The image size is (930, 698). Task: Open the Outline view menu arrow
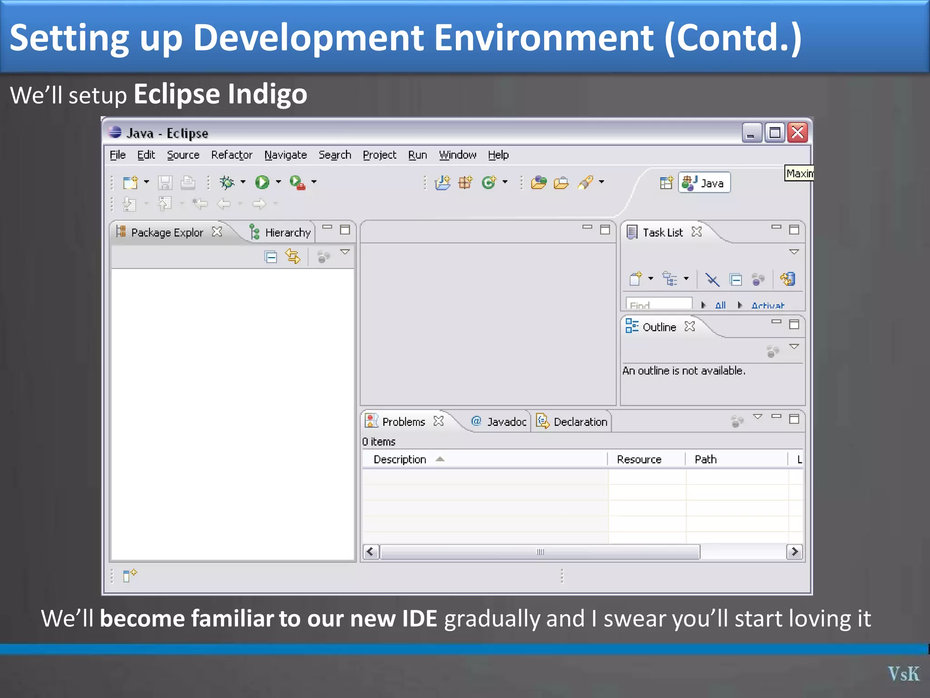pyautogui.click(x=794, y=346)
